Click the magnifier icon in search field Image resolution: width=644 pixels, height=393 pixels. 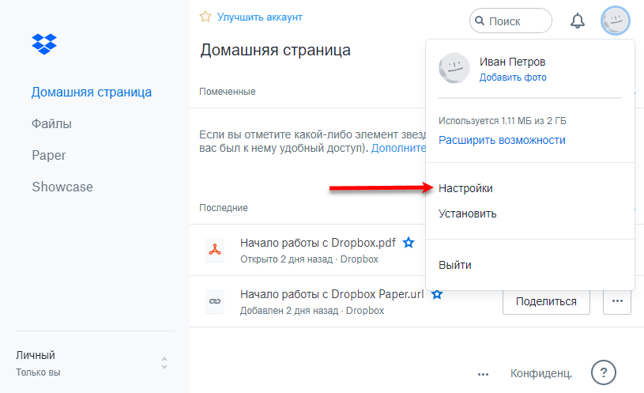point(480,21)
